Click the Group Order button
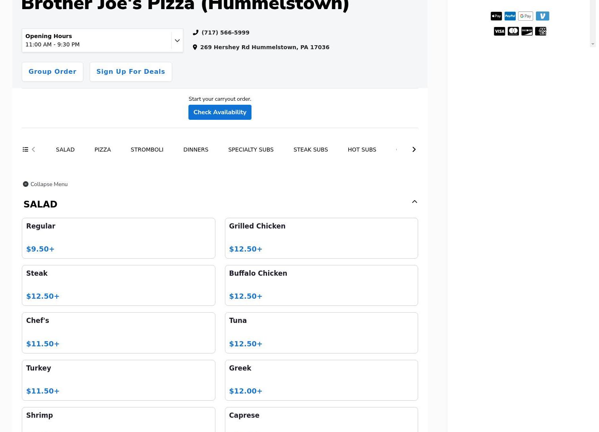Viewport: 599px width, 432px height. tap(52, 72)
